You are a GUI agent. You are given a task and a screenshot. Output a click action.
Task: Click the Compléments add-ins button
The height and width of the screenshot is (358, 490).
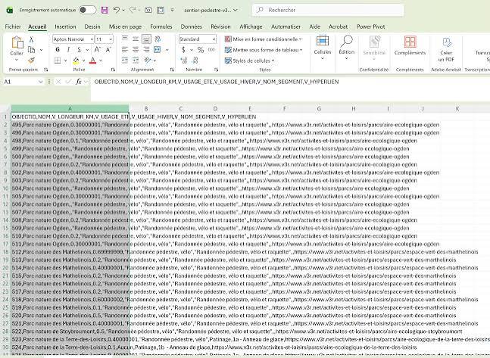click(x=410, y=45)
